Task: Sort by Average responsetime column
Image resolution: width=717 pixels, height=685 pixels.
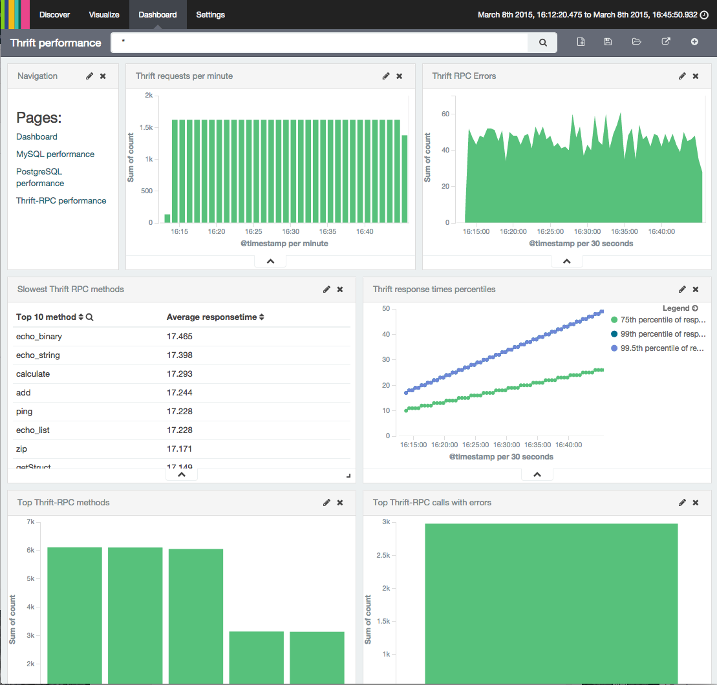Action: pyautogui.click(x=262, y=317)
